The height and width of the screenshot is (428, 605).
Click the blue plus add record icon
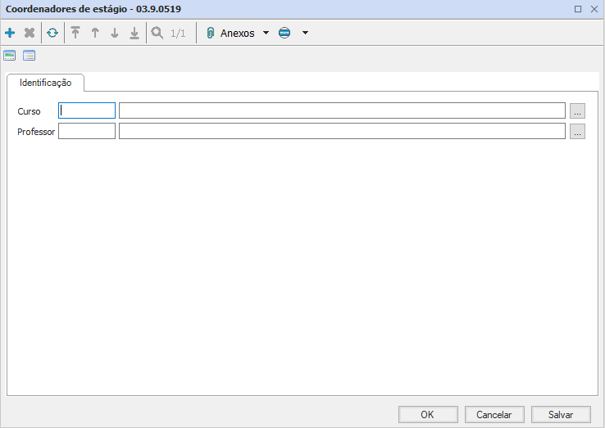coord(10,34)
